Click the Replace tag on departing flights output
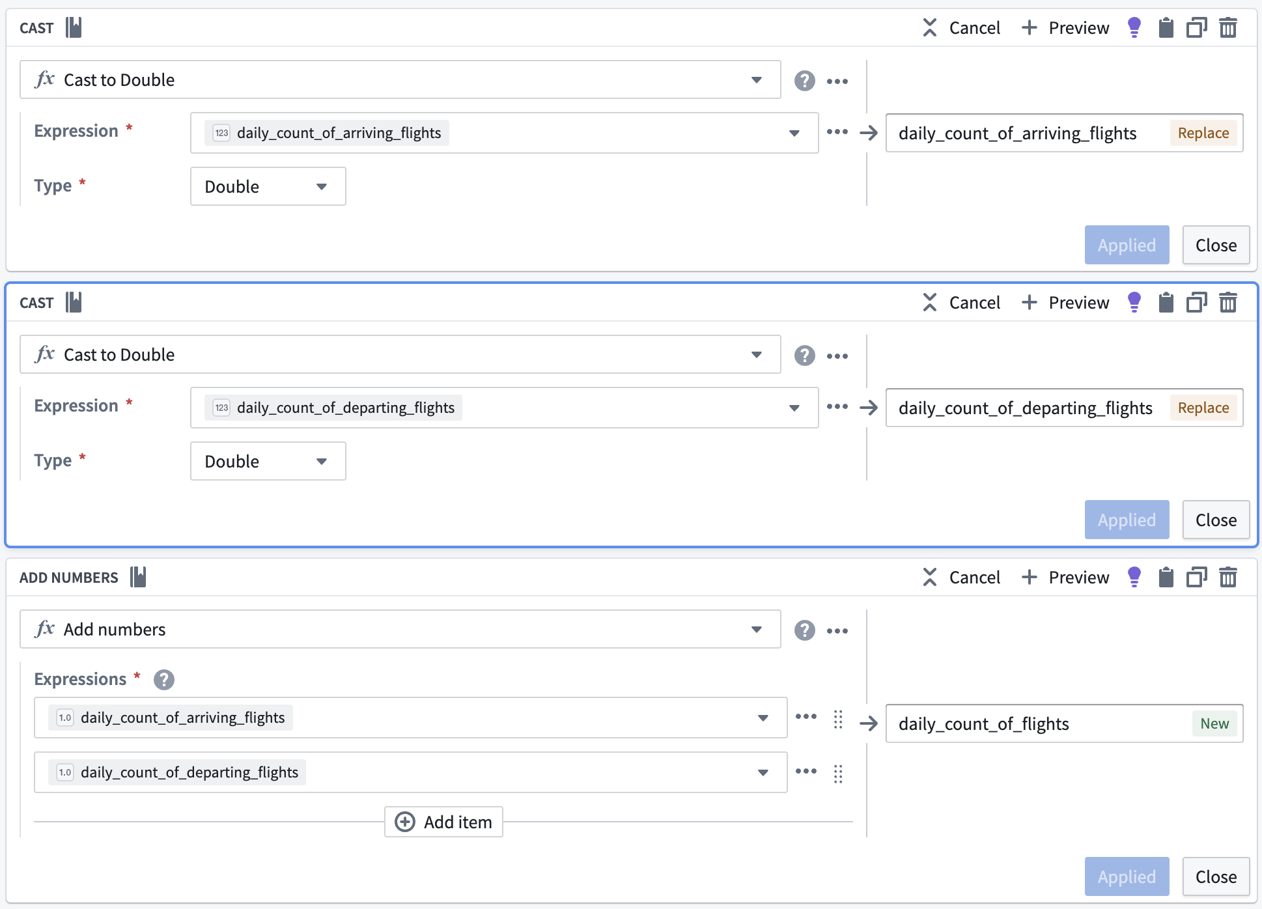Screen dimensions: 1262x909 coord(1203,408)
